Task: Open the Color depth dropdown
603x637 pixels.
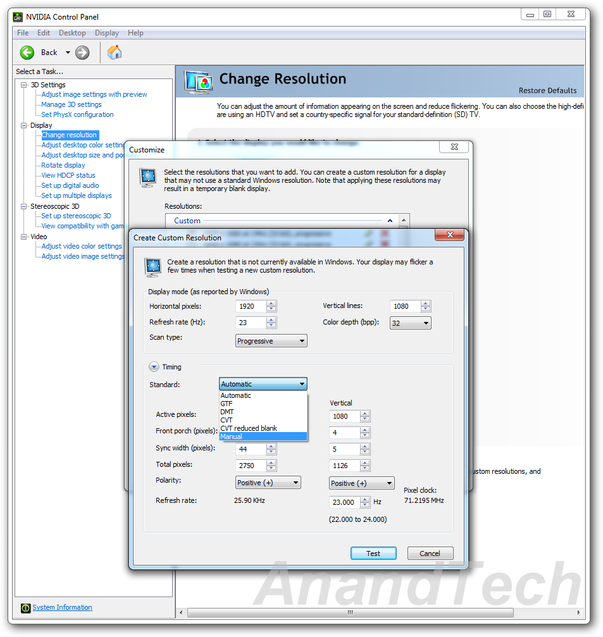Action: 411,323
